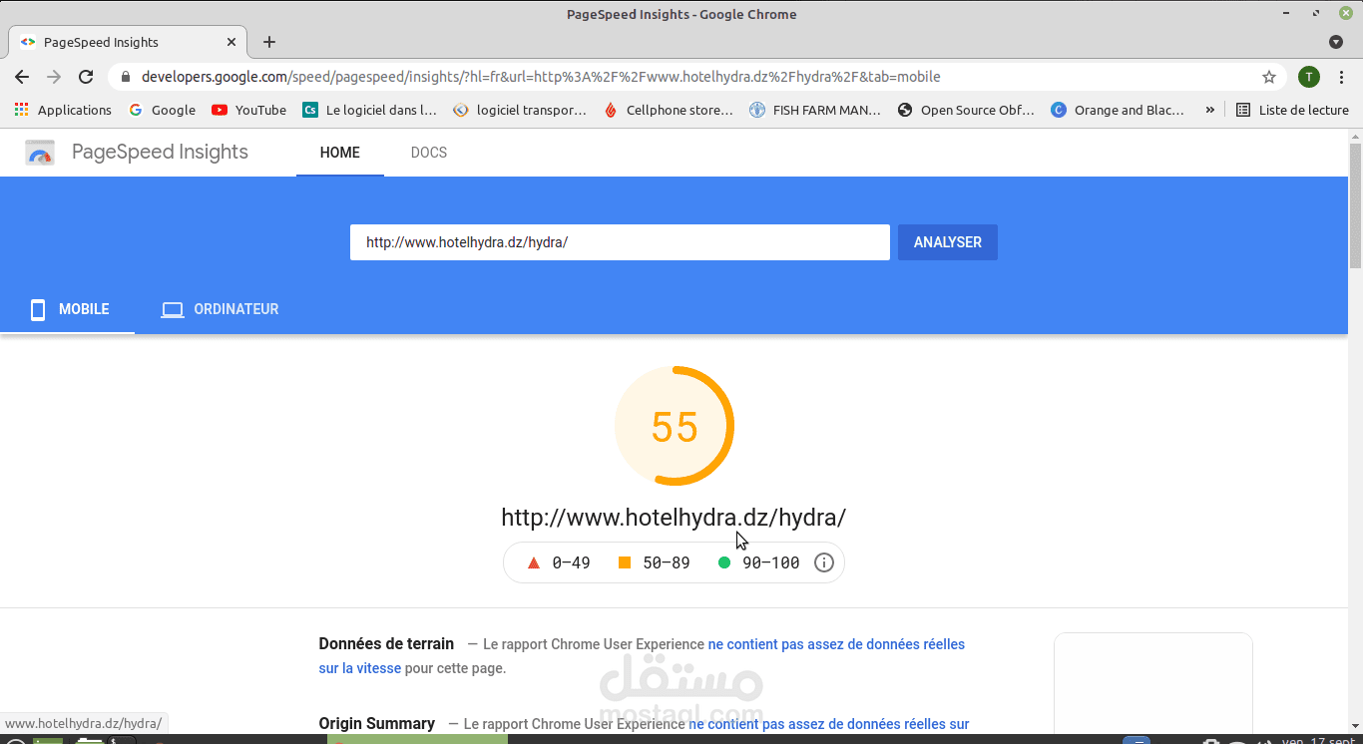View site security lock icon
1363x744 pixels.
tap(125, 77)
